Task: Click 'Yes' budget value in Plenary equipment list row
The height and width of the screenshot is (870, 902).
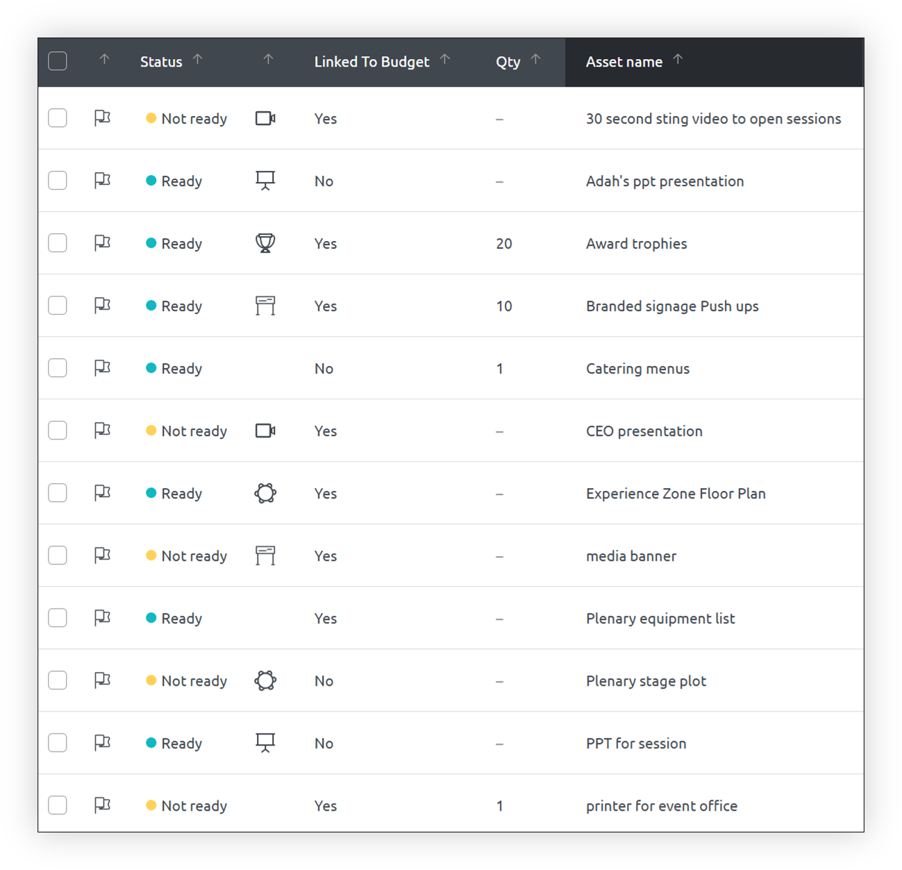Action: [325, 619]
